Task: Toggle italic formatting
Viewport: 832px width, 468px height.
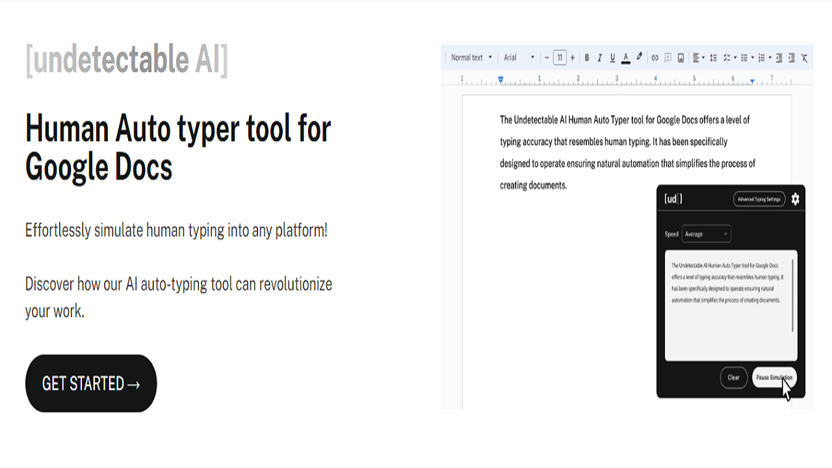Action: point(599,57)
